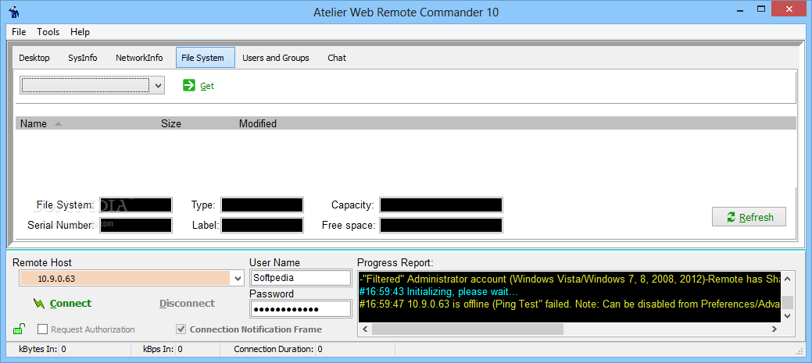Toggle Connection Notification Frame checkbox
812x363 pixels.
181,329
